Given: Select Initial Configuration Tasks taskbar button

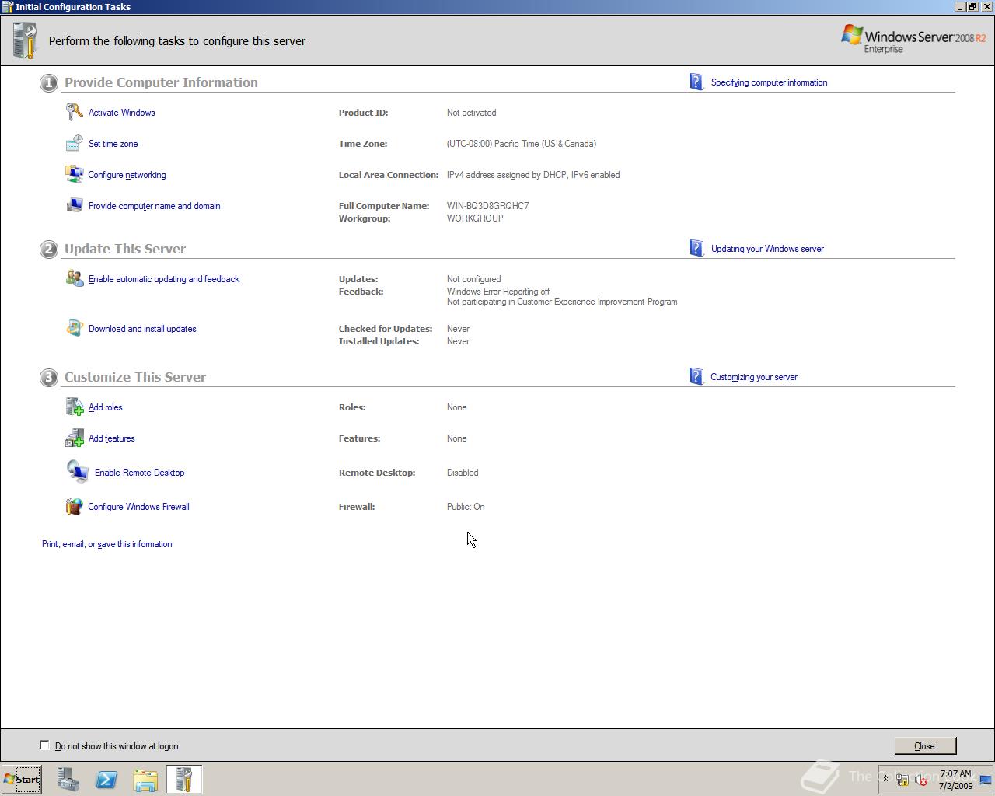Looking at the screenshot, I should [x=184, y=779].
